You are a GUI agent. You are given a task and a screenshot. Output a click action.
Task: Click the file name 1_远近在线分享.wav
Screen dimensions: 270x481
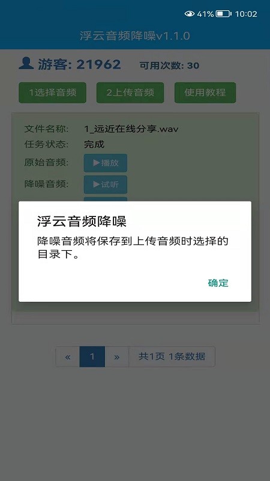[x=131, y=129]
